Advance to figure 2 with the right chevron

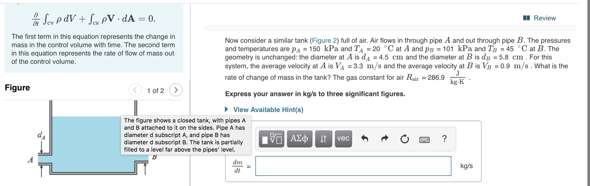point(176,90)
